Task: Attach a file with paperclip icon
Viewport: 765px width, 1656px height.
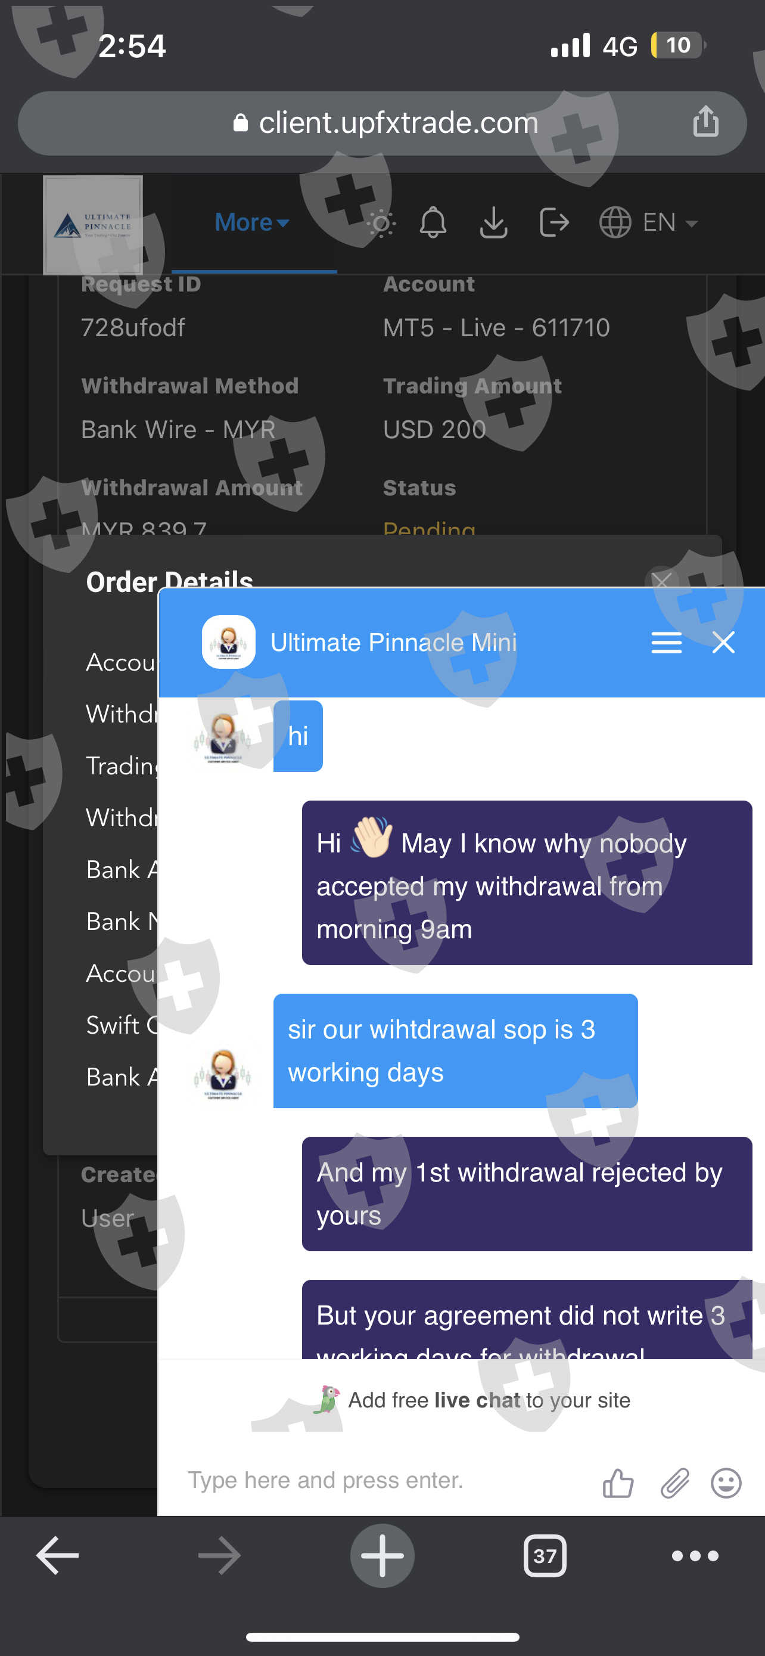Action: pyautogui.click(x=674, y=1483)
